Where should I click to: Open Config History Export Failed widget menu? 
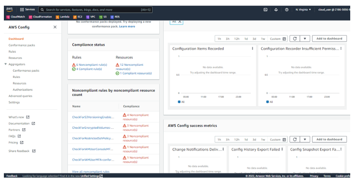coord(282,149)
